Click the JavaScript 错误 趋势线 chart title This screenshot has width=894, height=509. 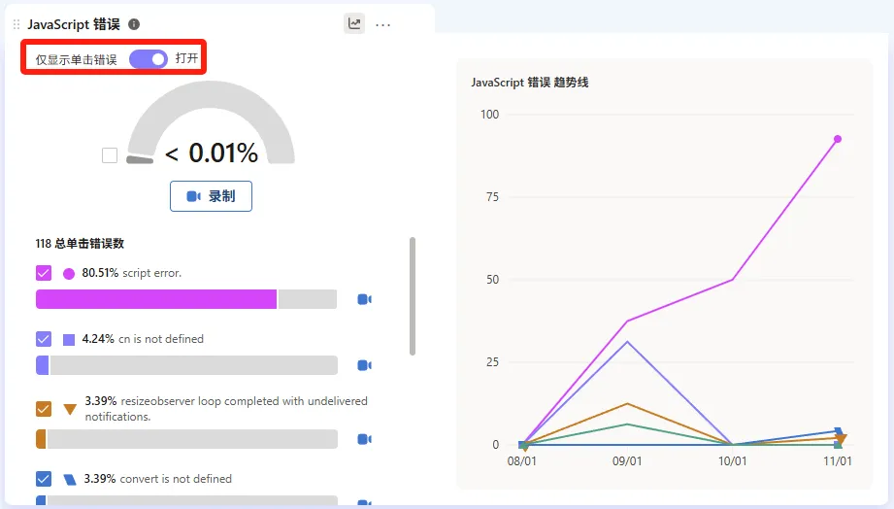pyautogui.click(x=529, y=83)
